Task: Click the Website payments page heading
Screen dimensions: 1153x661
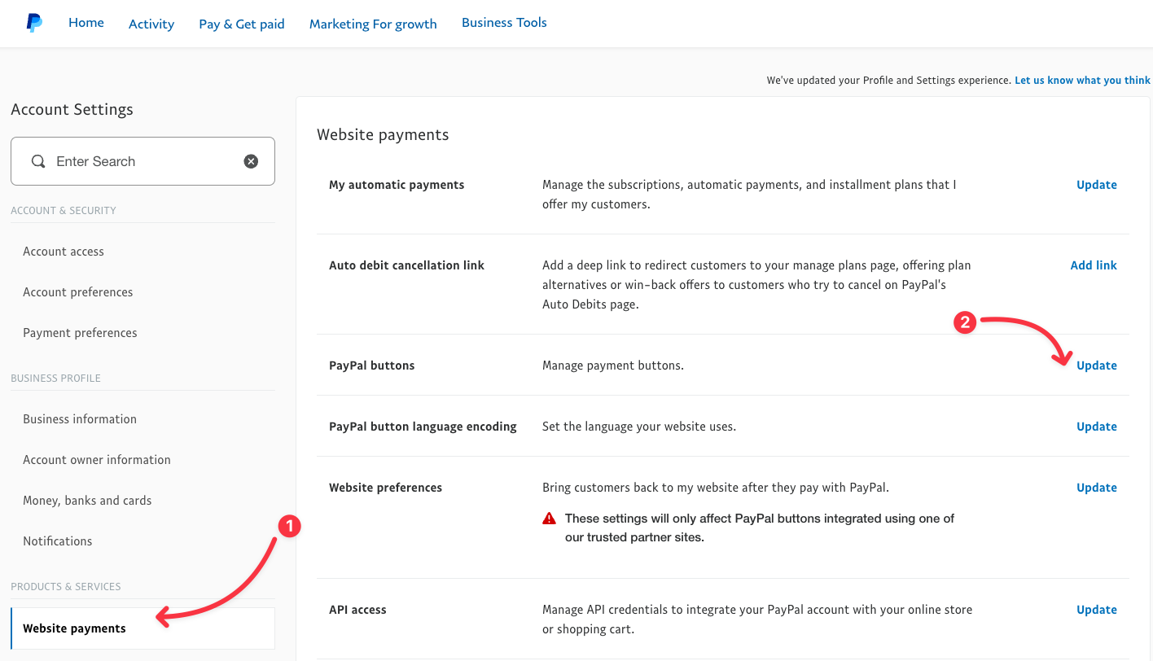Action: (x=383, y=134)
